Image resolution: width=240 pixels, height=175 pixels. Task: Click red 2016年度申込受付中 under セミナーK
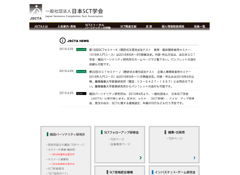coord(62,154)
